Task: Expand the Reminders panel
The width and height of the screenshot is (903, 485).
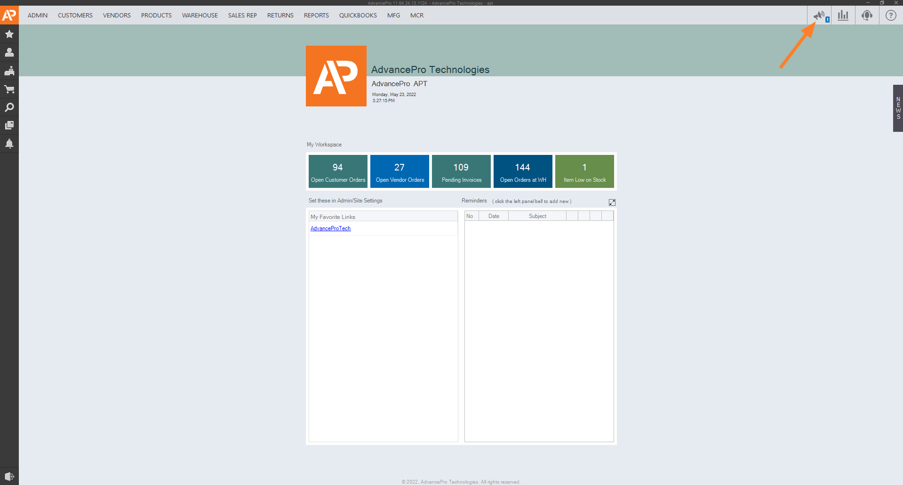Action: 612,202
